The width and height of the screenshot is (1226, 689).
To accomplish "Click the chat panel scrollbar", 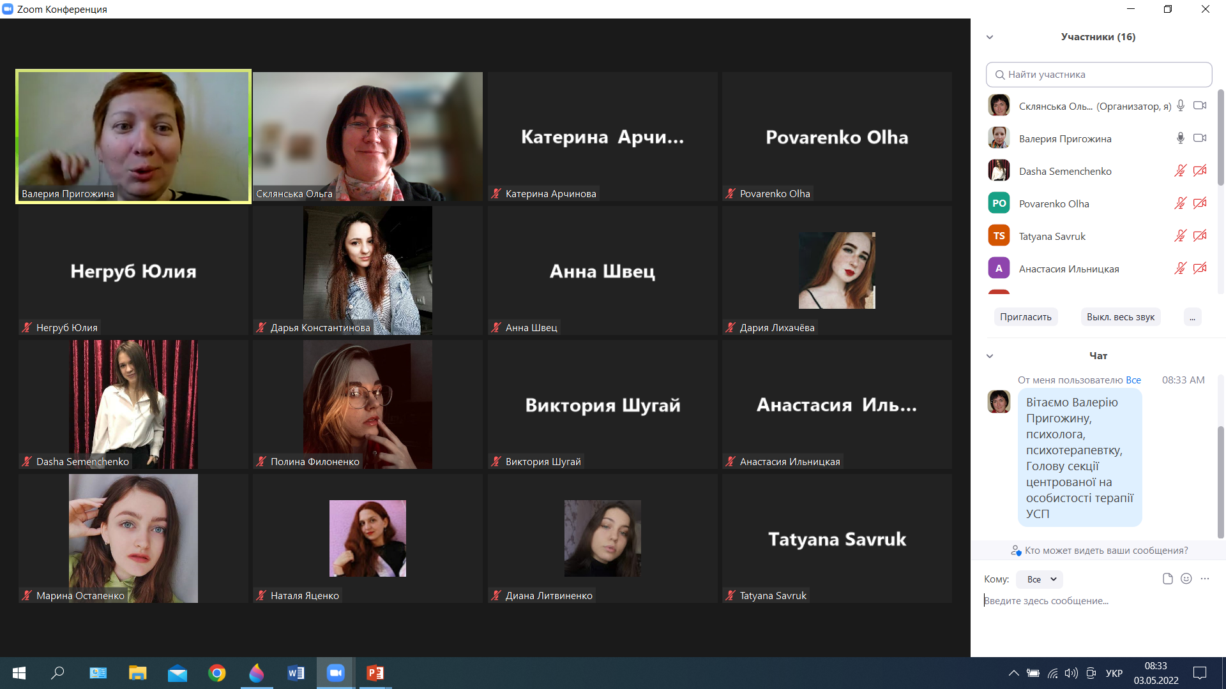I will pos(1220,482).
